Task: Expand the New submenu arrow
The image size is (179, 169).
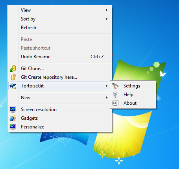Action: 107,98
